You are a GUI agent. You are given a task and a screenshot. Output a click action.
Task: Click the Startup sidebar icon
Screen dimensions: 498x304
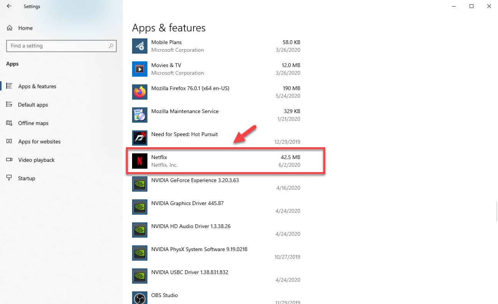coord(9,178)
